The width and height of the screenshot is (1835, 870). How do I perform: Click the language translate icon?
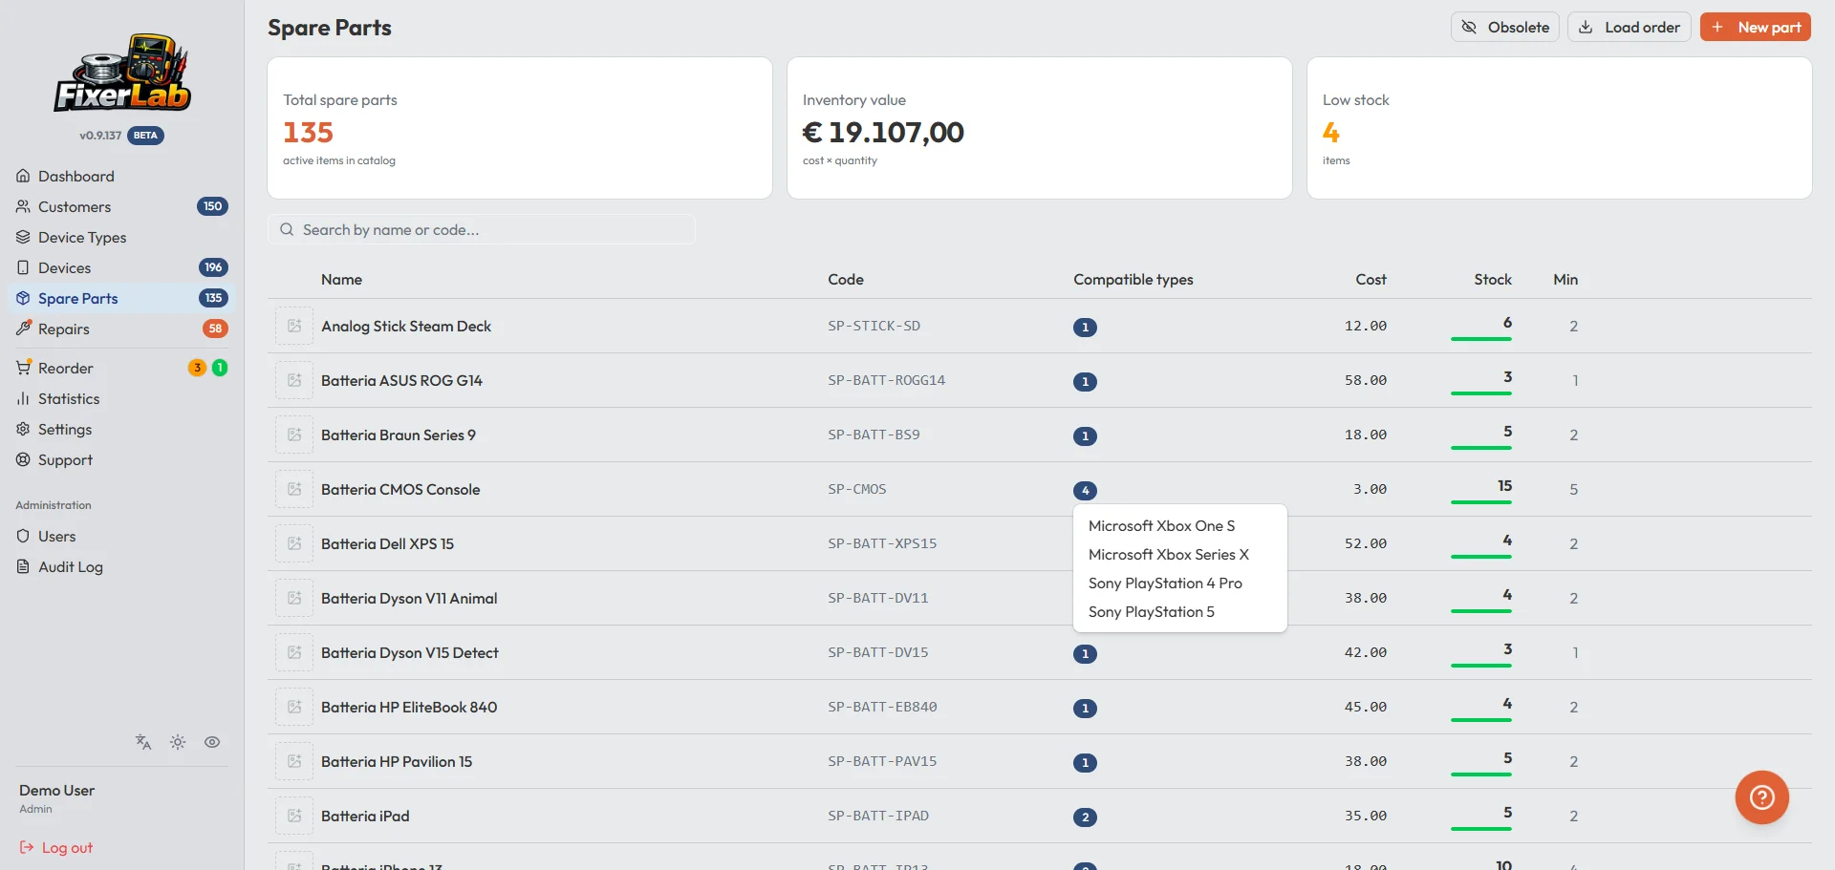pyautogui.click(x=143, y=742)
